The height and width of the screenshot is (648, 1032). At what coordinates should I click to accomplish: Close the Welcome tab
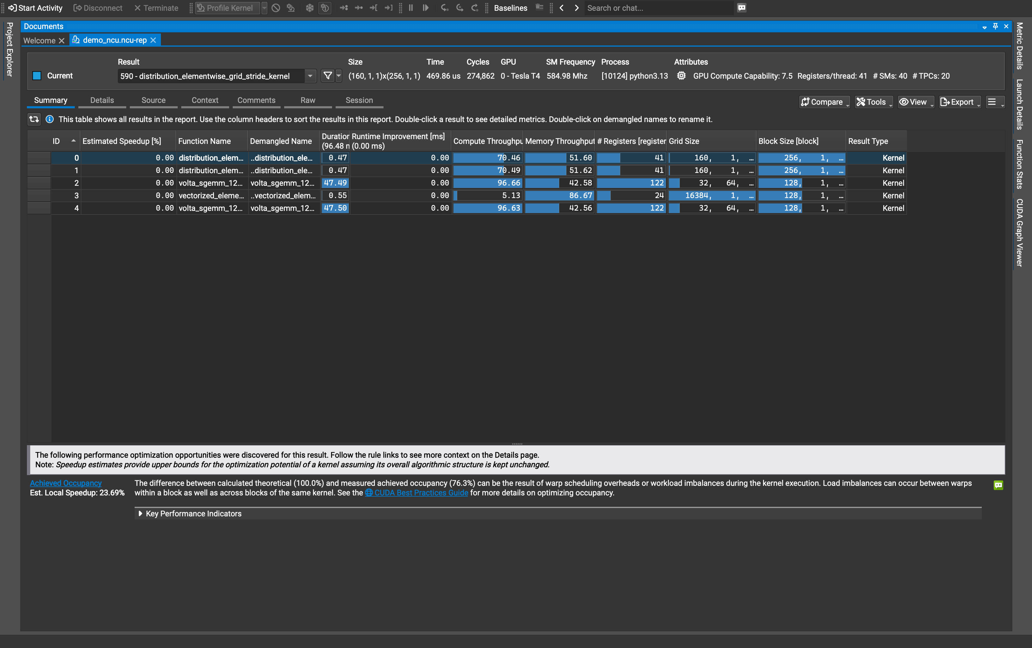coord(62,40)
